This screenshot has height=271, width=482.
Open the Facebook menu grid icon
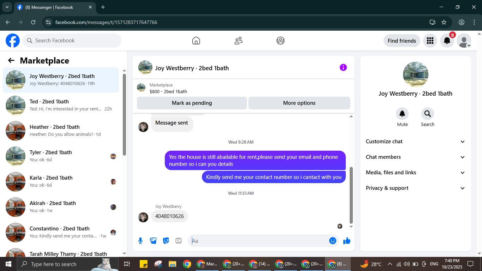point(430,41)
